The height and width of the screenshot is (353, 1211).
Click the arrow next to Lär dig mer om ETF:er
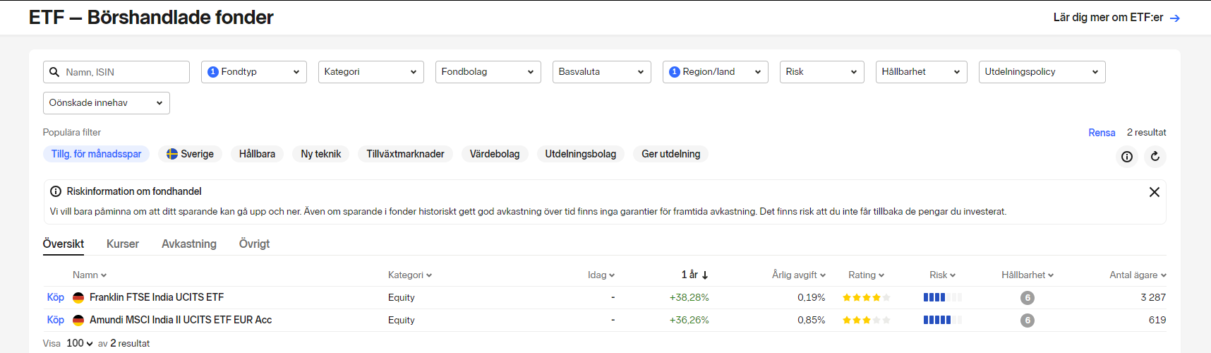[1175, 18]
